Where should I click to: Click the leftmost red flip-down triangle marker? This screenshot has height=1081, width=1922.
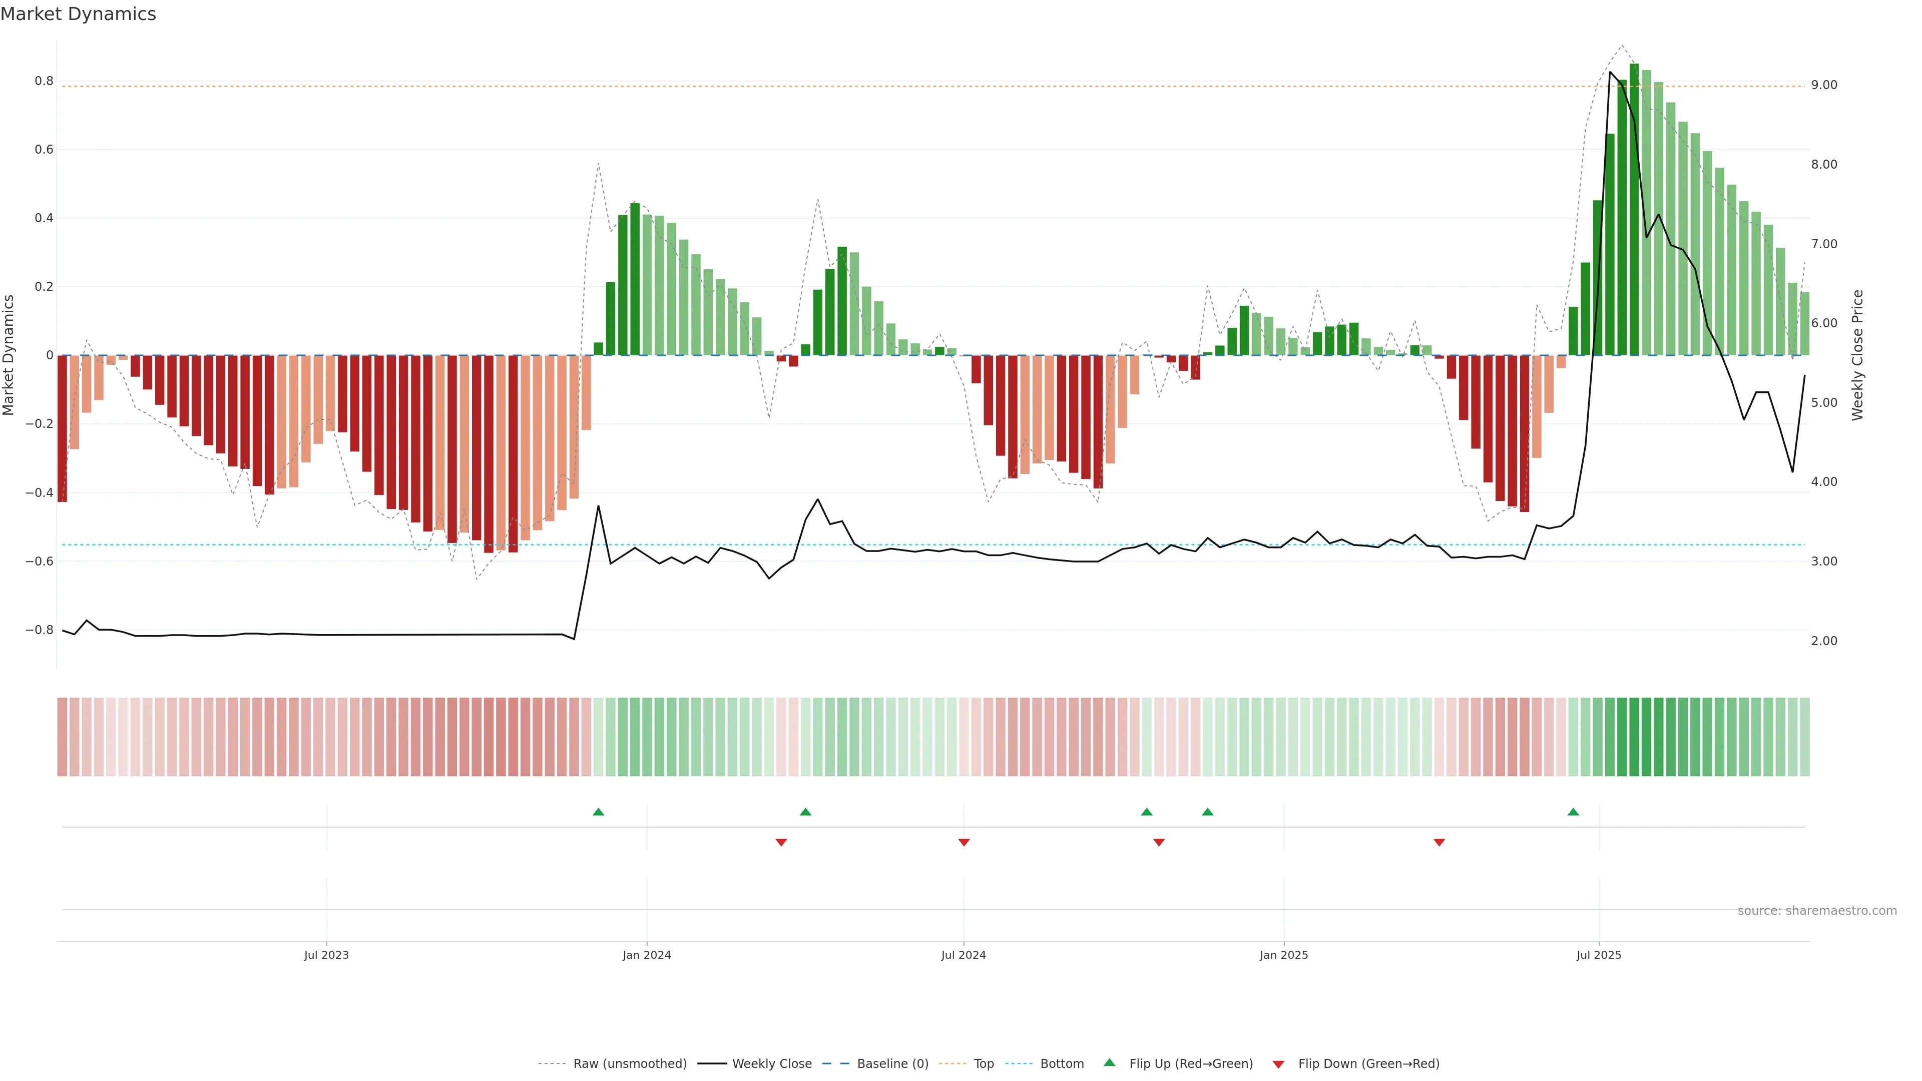point(781,842)
